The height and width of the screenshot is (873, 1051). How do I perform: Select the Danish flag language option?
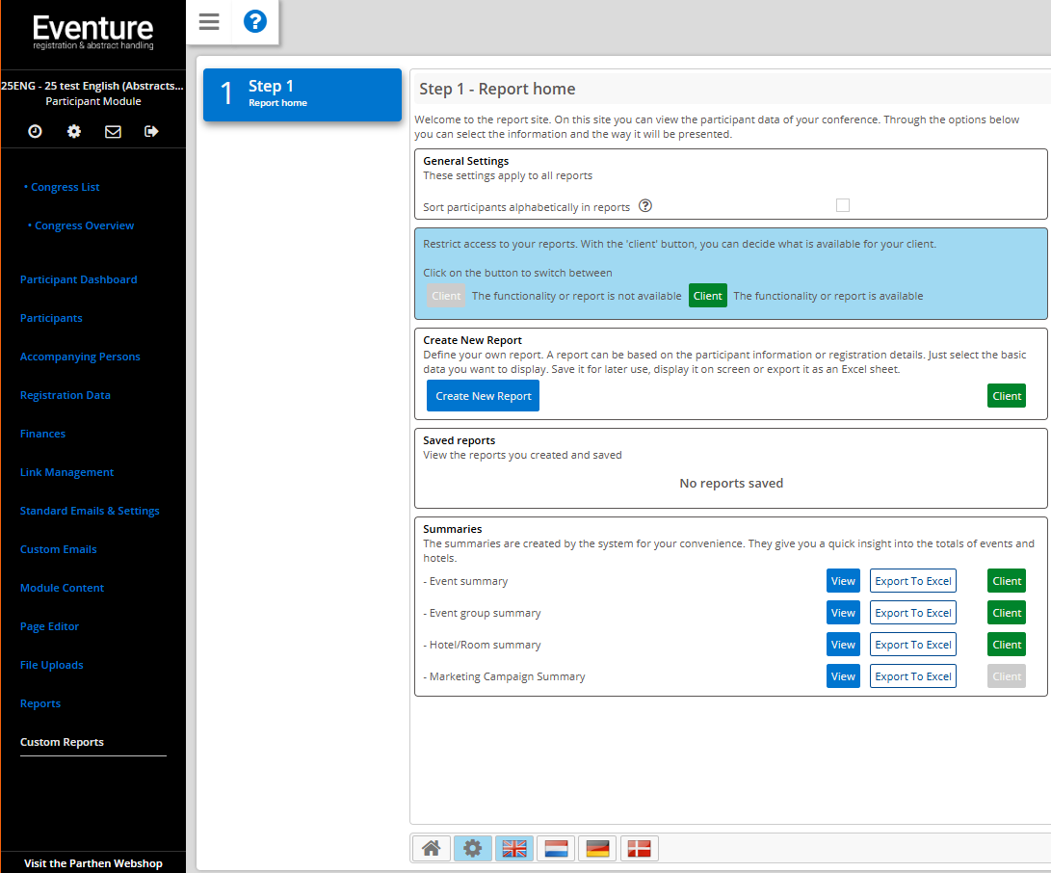point(640,848)
